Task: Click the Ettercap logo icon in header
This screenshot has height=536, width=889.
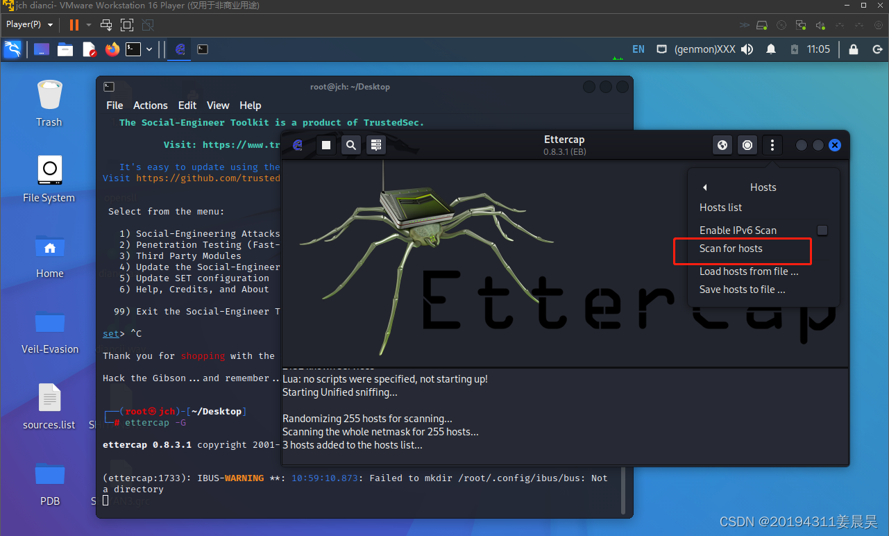Action: pyautogui.click(x=298, y=145)
